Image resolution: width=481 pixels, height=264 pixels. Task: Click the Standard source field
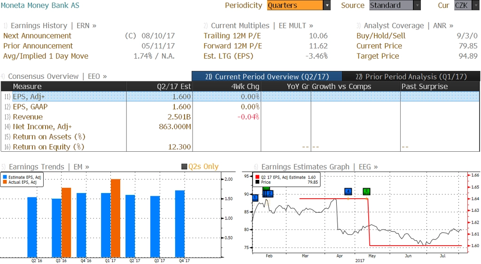click(391, 5)
